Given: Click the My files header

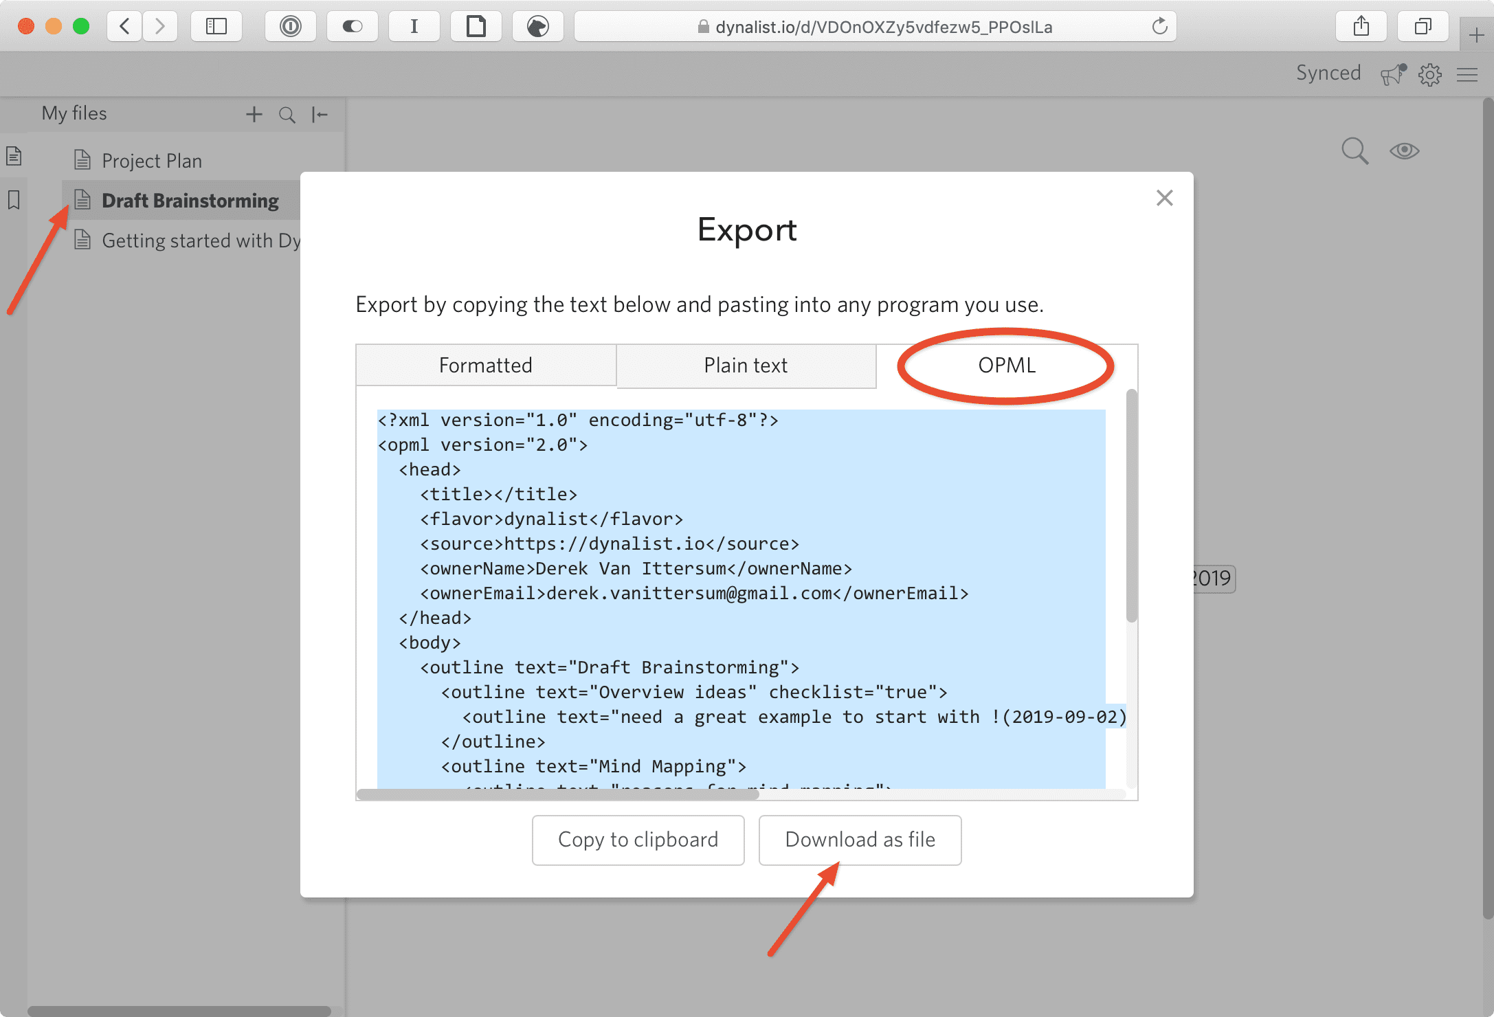Looking at the screenshot, I should click(x=74, y=113).
